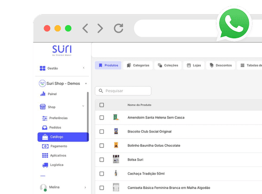Check the Biscoito Club Social Original row

click(102, 132)
